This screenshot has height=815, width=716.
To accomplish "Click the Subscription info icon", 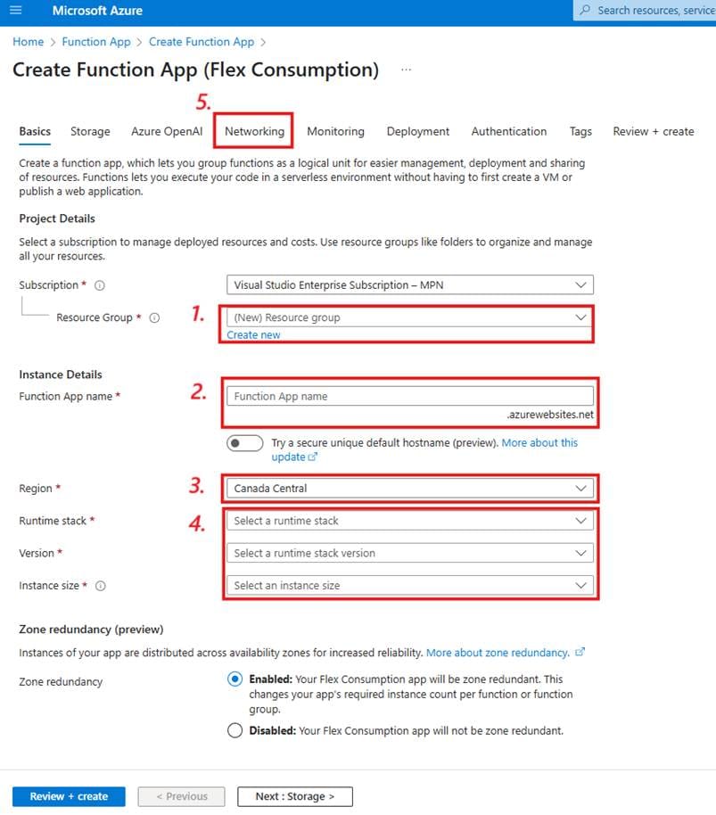I will [100, 286].
